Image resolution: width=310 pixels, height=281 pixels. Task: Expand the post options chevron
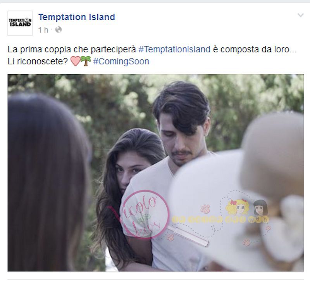tap(300, 15)
